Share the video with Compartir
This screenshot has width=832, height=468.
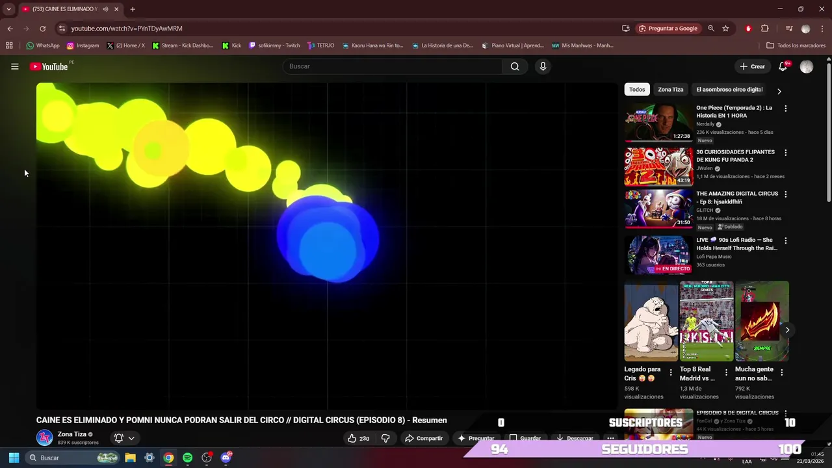pos(424,438)
